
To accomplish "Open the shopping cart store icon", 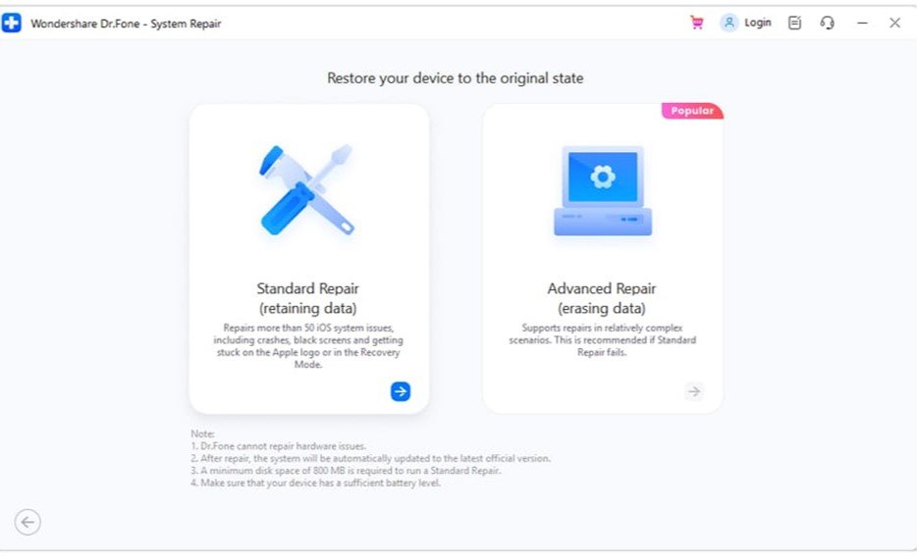I will coord(697,23).
